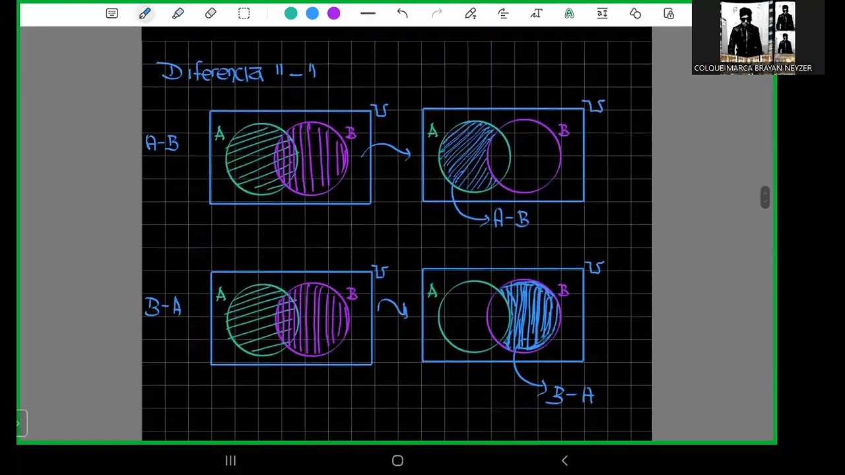Click COLQUE MARCA BRAYAN NEYZER video thumbnail

(x=758, y=37)
